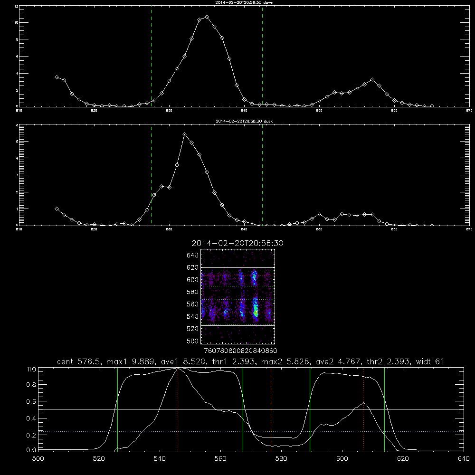The image size is (475, 475).
Task: Click the highest diamond marker on the dusk curve
Action: [184, 134]
